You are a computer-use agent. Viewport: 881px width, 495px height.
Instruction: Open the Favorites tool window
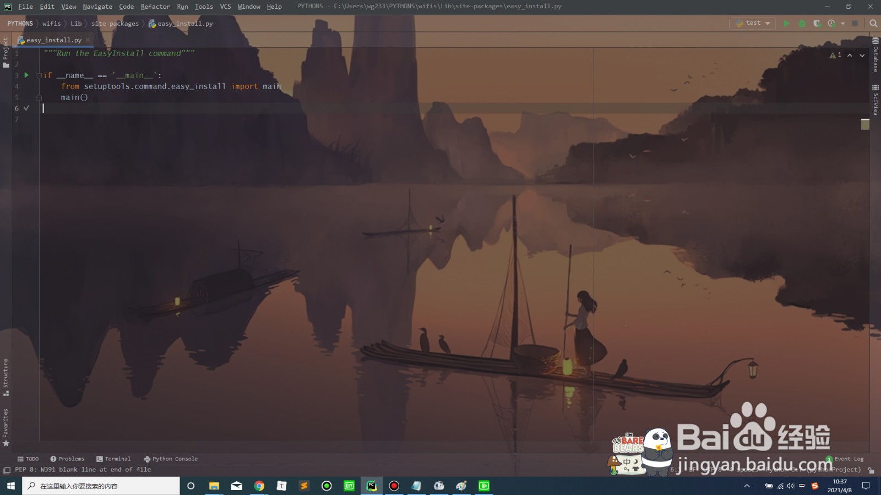coord(6,427)
